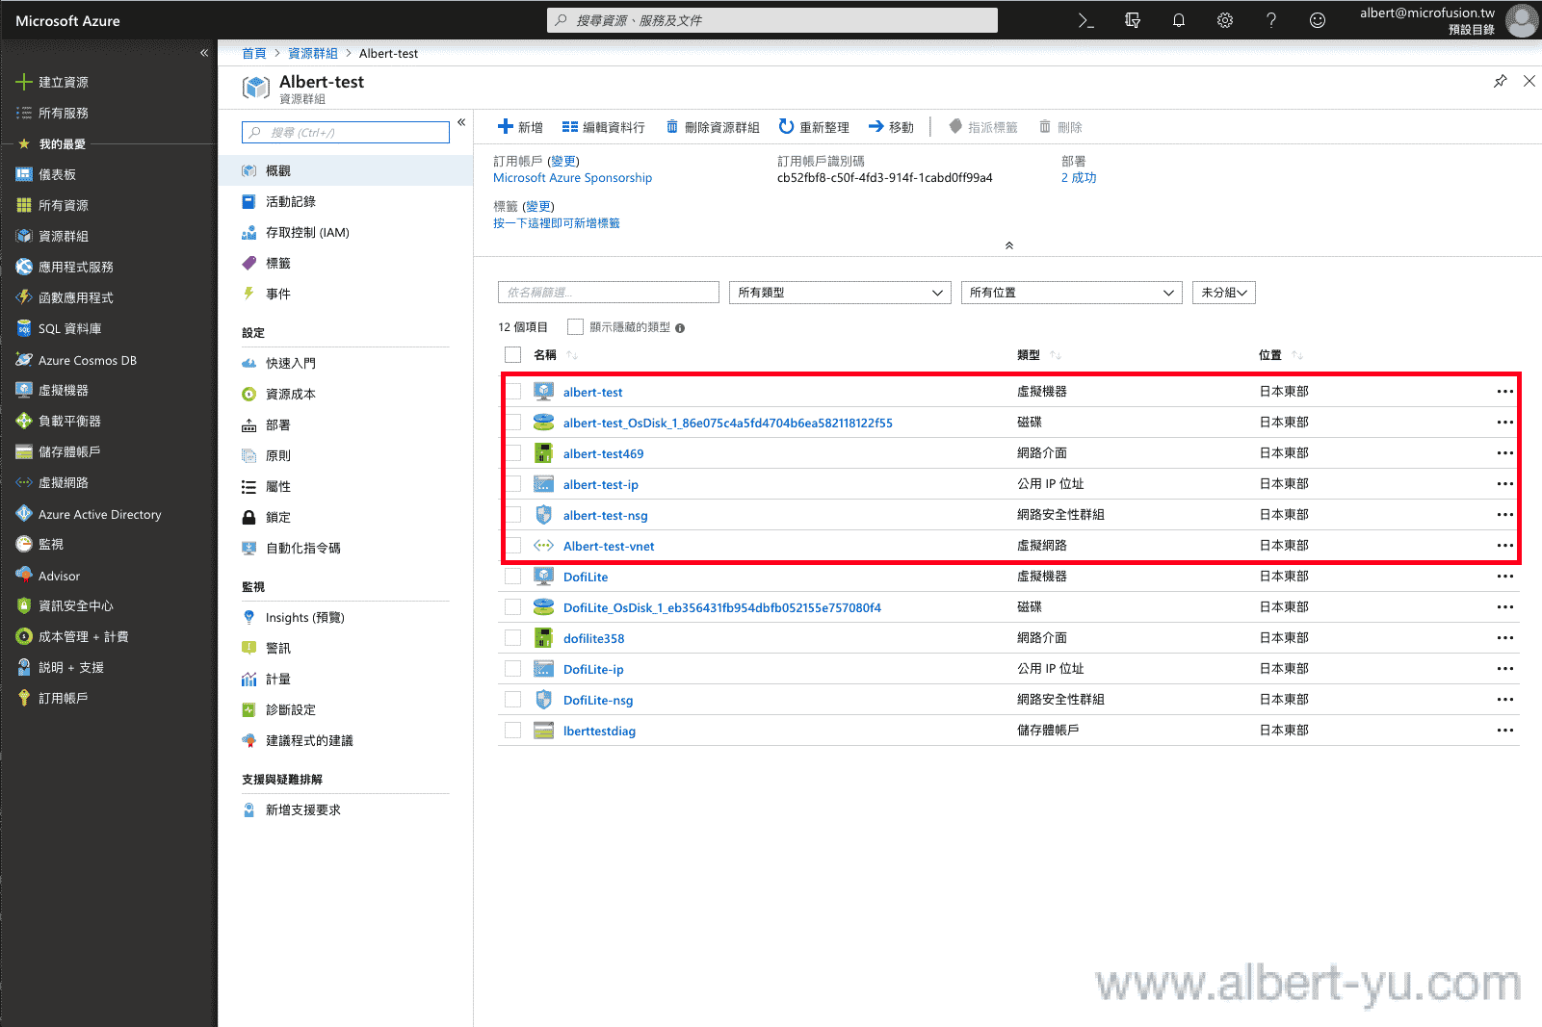Open 儀表板 dashboard in sidebar
The width and height of the screenshot is (1542, 1027).
click(x=46, y=174)
